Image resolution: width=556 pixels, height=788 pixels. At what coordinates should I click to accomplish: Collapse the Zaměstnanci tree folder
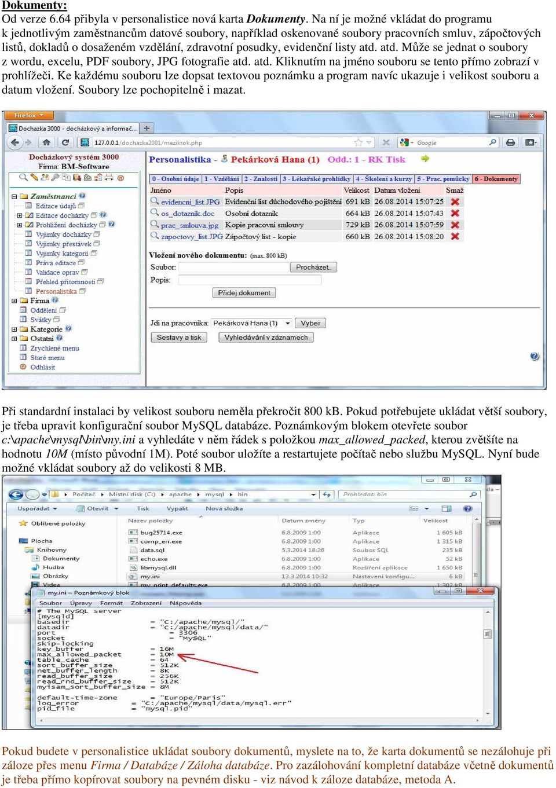click(x=14, y=197)
